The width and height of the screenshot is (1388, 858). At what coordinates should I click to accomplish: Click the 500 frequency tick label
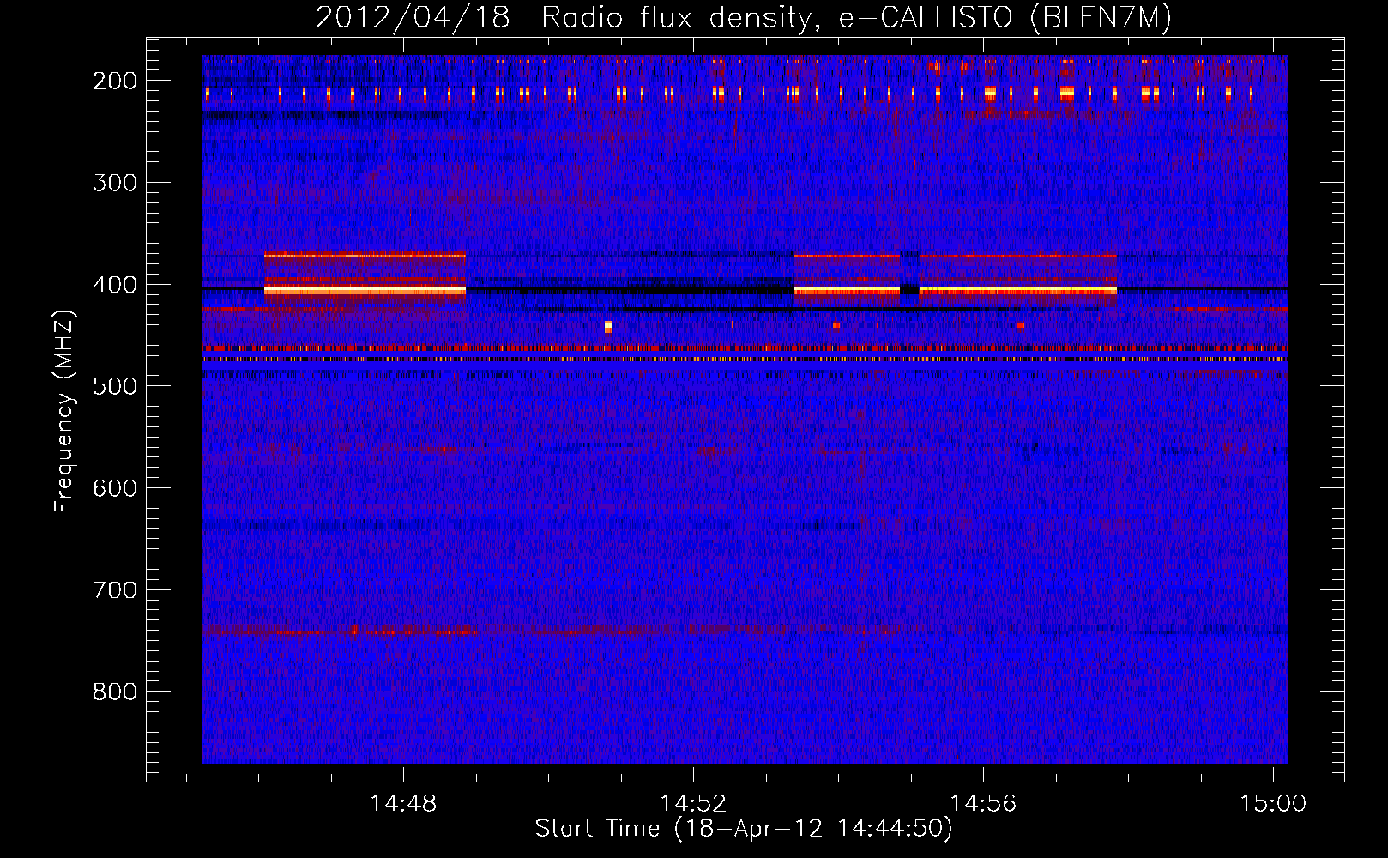[115, 386]
